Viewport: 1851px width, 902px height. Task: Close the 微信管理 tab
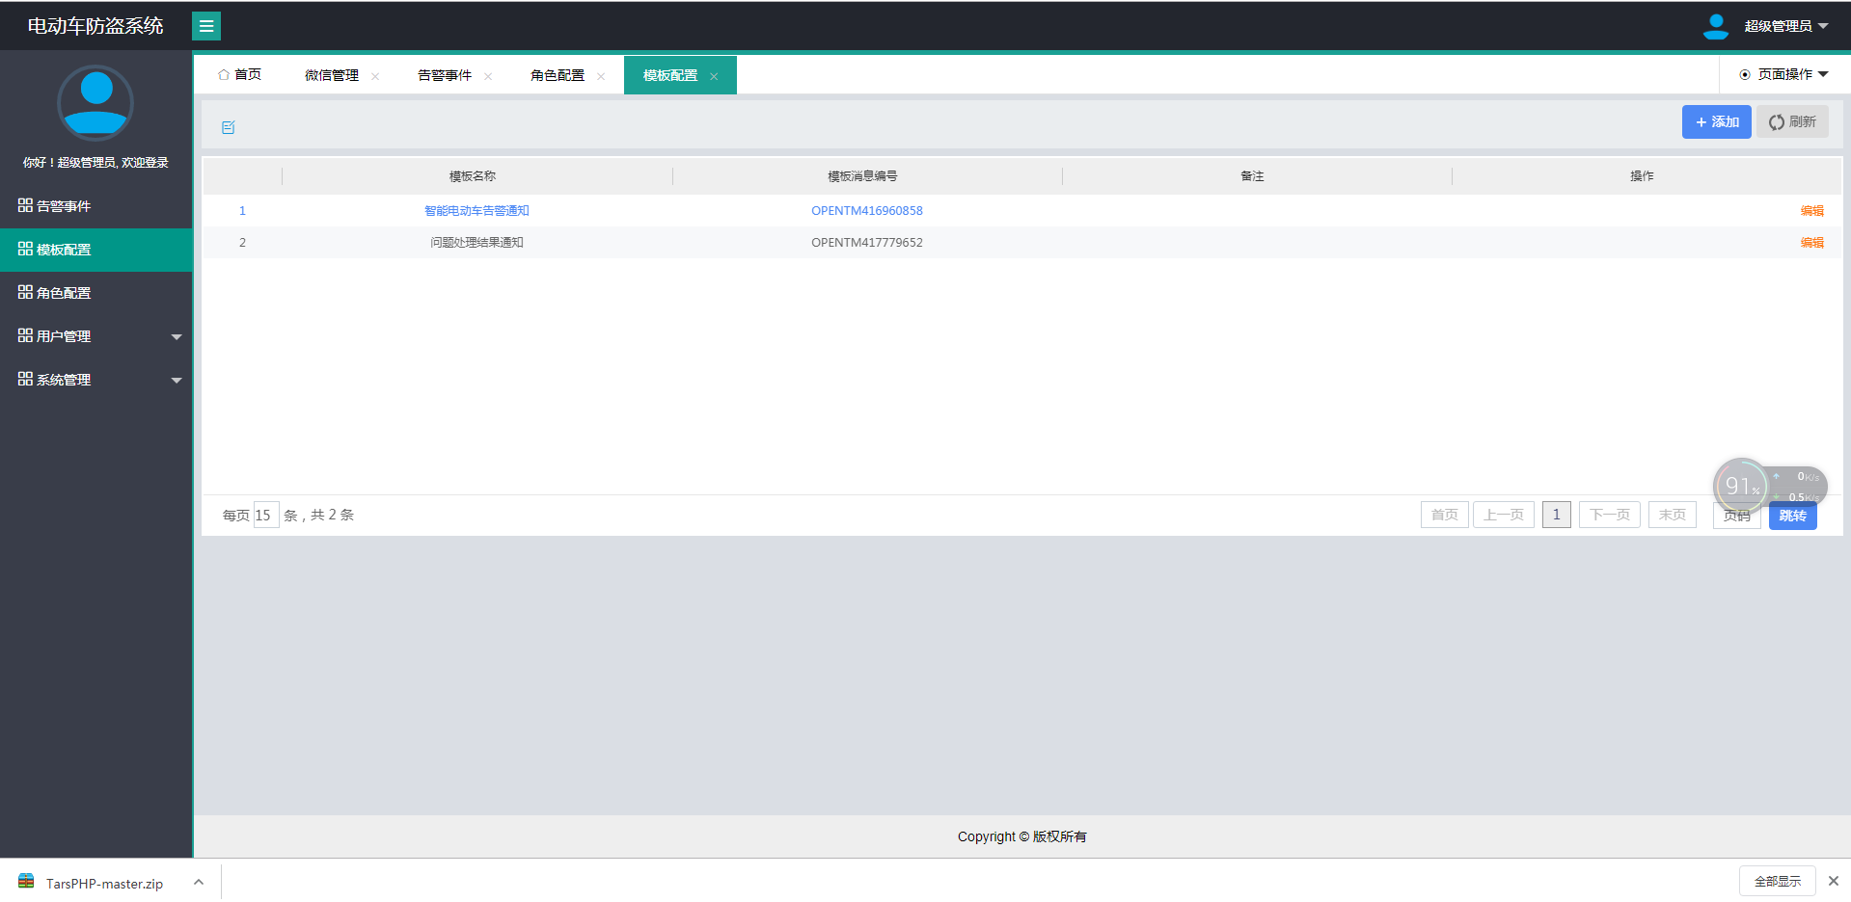[x=375, y=76]
